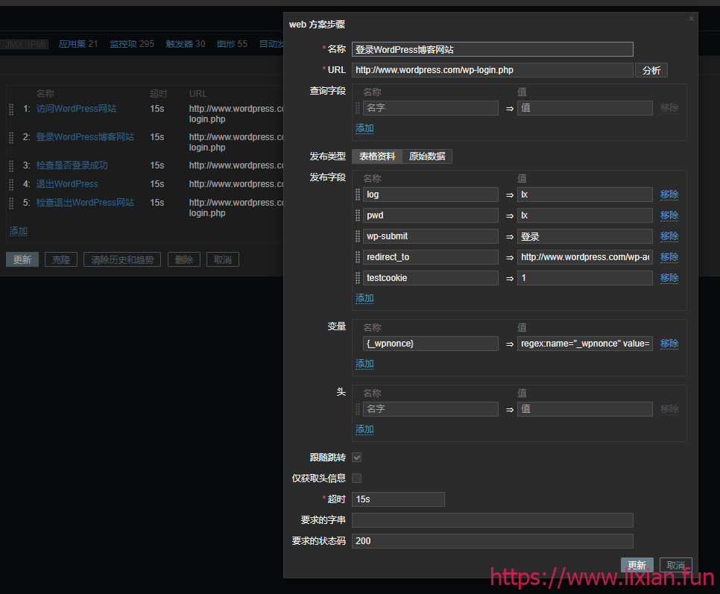Open the 应用集 21 tab

click(78, 44)
